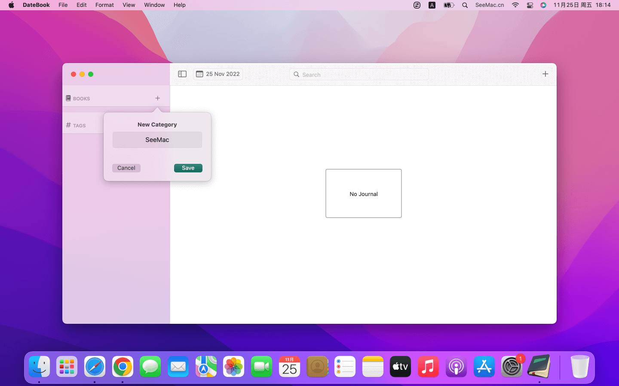Open System Preferences from the Dock
Screen dimensions: 619x386
pyautogui.click(x=512, y=367)
